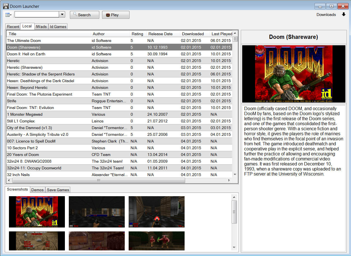The width and height of the screenshot is (351, 256).
Task: Open the Toxin Refinery intermission screenshot thumbnail
Action: 37,241
